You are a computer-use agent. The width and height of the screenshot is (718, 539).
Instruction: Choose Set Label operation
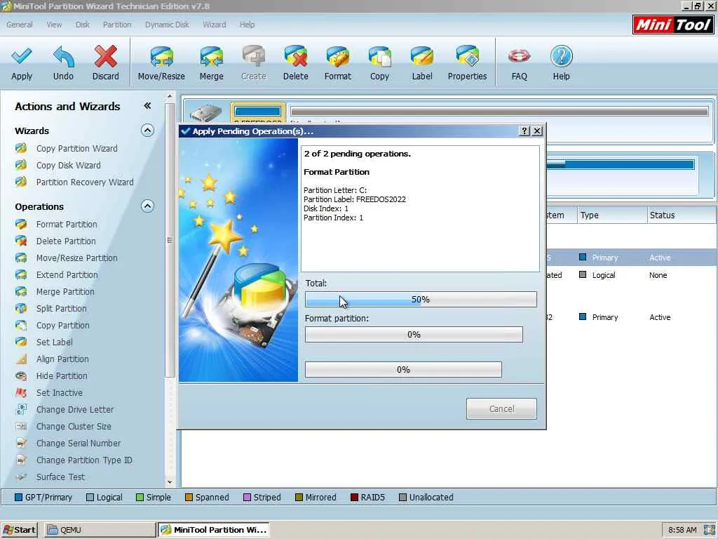[x=54, y=342]
